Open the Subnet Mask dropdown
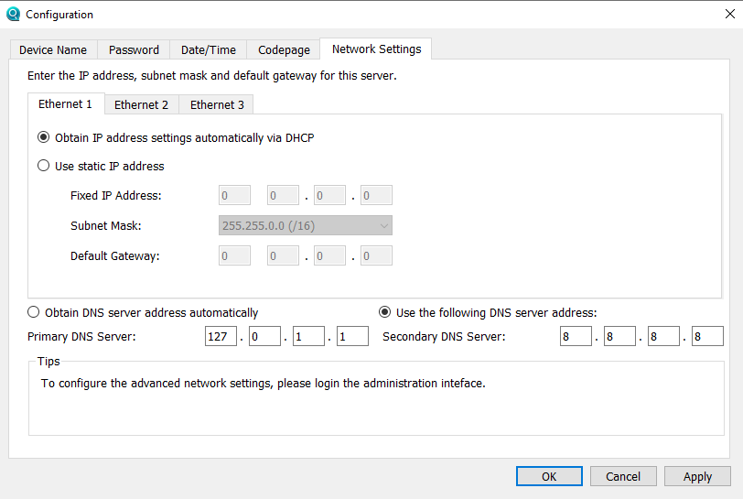This screenshot has height=499, width=743. coord(306,226)
